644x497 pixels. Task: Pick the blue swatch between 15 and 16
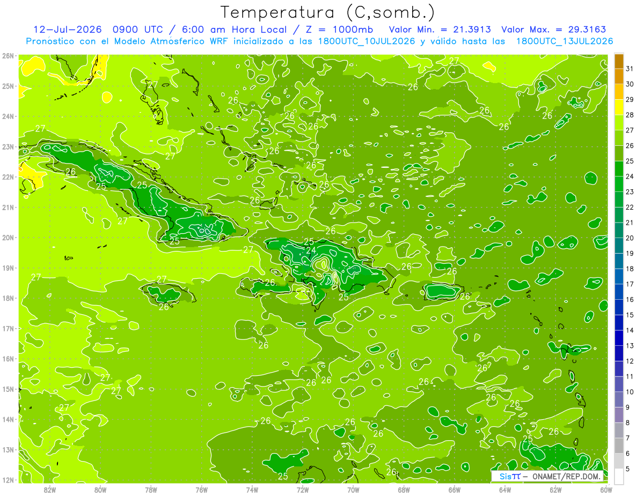pyautogui.click(x=619, y=307)
